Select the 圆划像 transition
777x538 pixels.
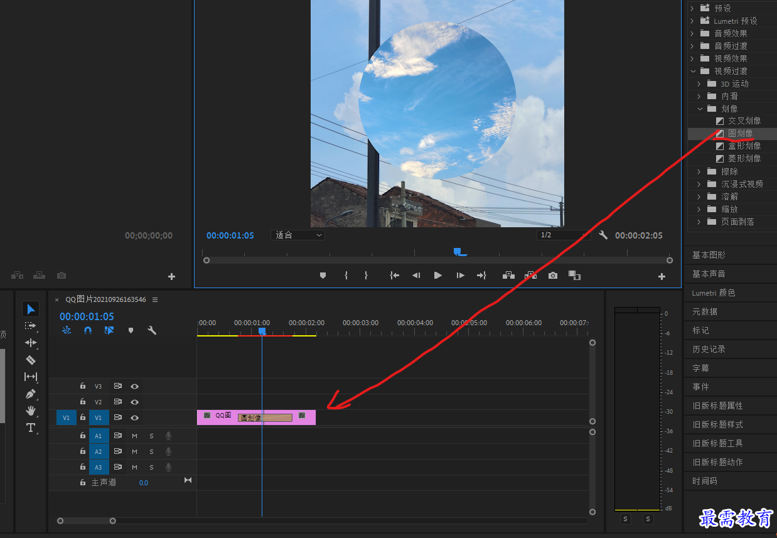point(740,133)
